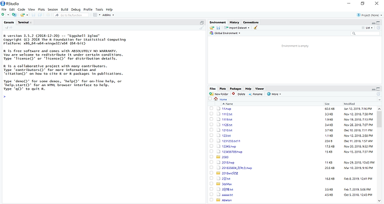Viewport: 384px width, 204px height.
Task: Open the Addins dropdown
Action: tap(108, 15)
